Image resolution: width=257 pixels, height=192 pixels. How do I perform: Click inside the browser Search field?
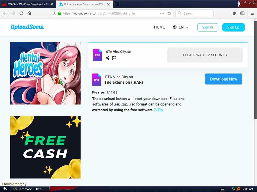195,13
